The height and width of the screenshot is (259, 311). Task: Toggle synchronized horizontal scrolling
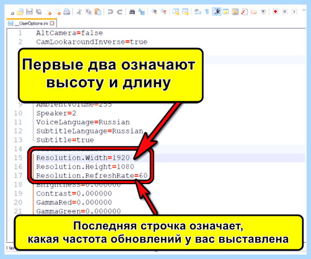coord(185,12)
